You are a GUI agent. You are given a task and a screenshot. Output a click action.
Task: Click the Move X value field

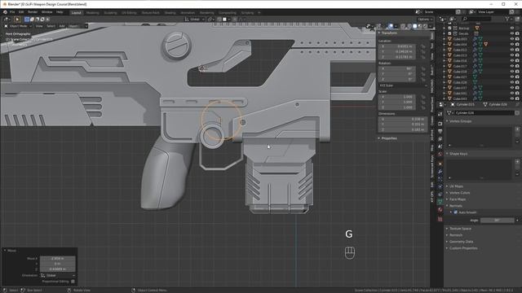coord(58,258)
